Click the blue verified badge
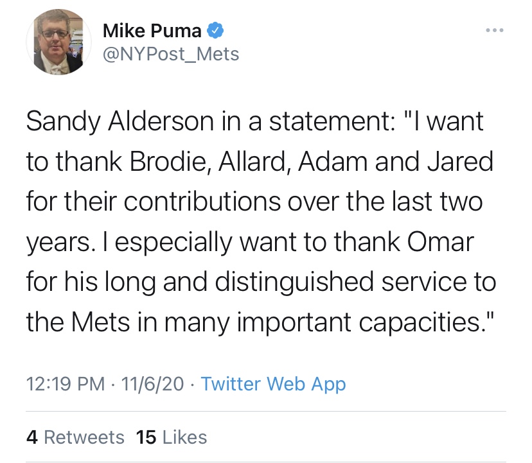 click(216, 30)
